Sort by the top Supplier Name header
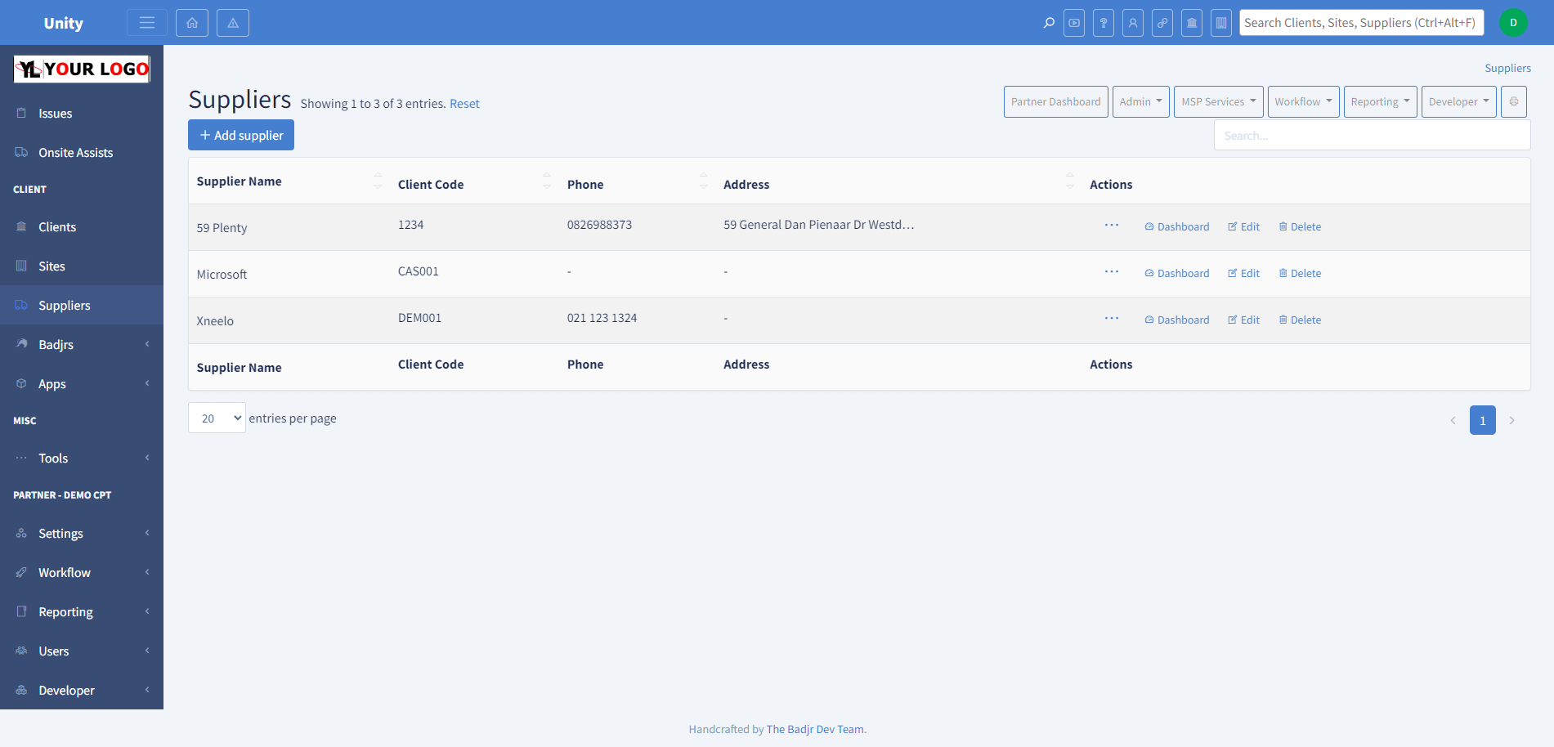1554x747 pixels. [x=289, y=181]
